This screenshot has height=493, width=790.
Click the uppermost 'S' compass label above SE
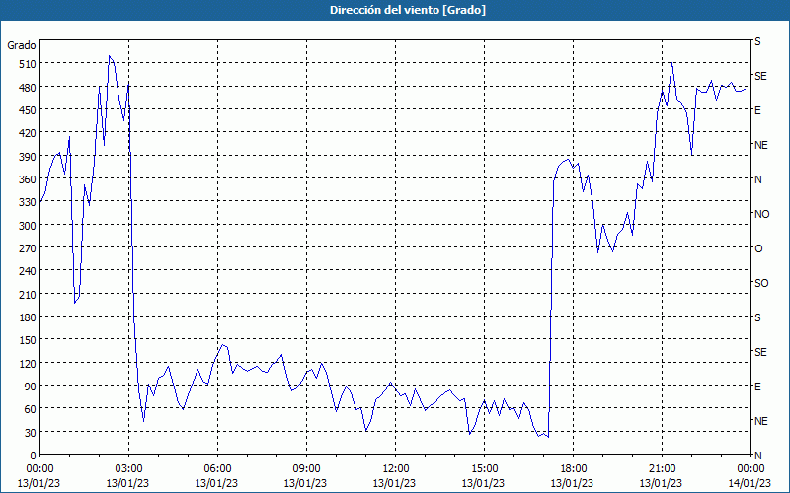[757, 41]
